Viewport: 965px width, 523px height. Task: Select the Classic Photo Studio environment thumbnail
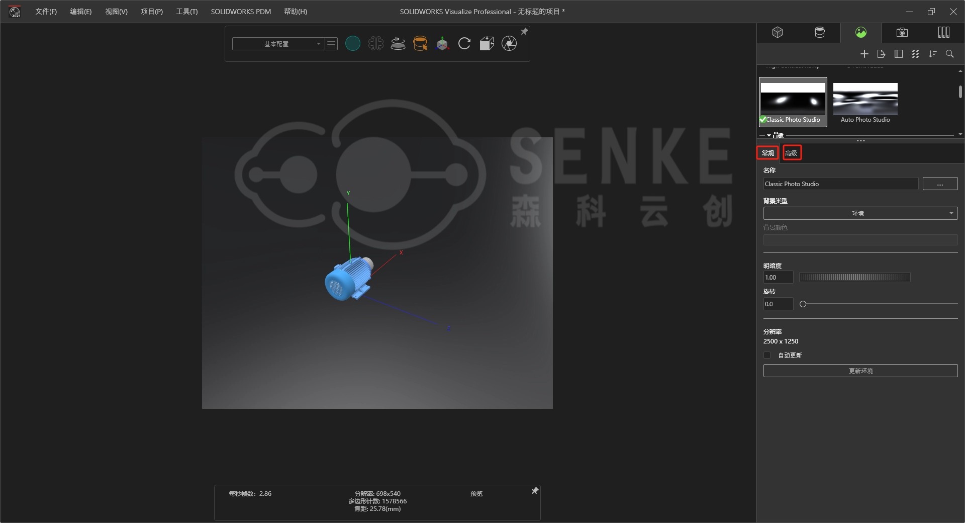[x=793, y=102]
